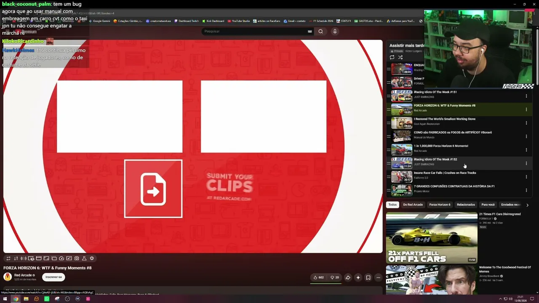Select the Todos filter chip
Image resolution: width=539 pixels, height=303 pixels.
[392, 205]
